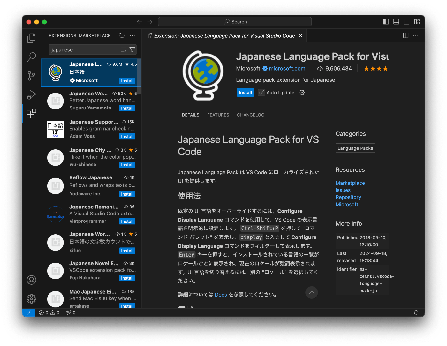Image resolution: width=447 pixels, height=346 pixels.
Task: Select the Japanese Romanization extension icon
Action: (56, 214)
